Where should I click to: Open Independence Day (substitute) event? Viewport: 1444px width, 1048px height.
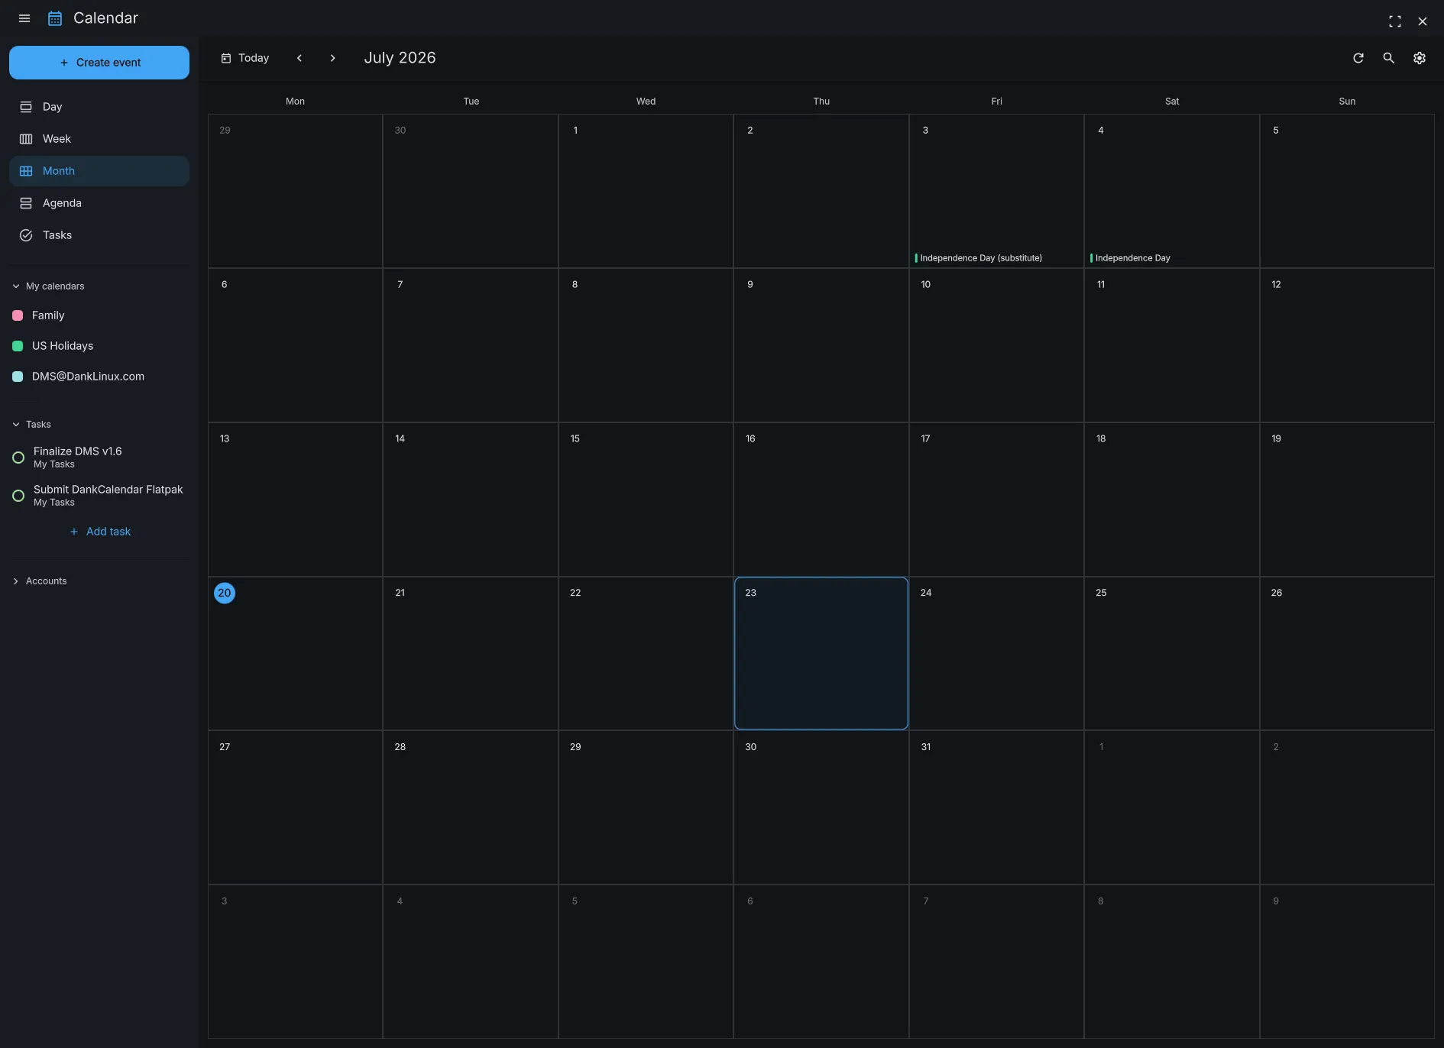point(996,258)
